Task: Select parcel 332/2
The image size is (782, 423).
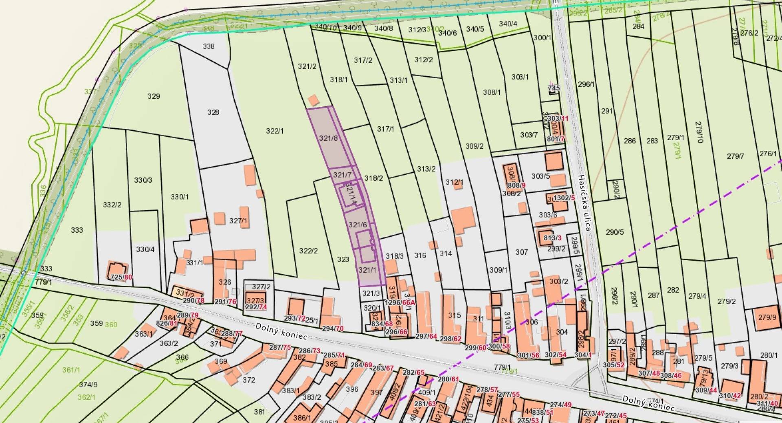Action: pos(112,205)
